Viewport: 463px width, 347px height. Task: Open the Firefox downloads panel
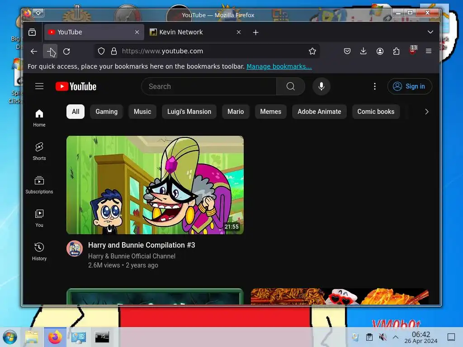point(364,51)
